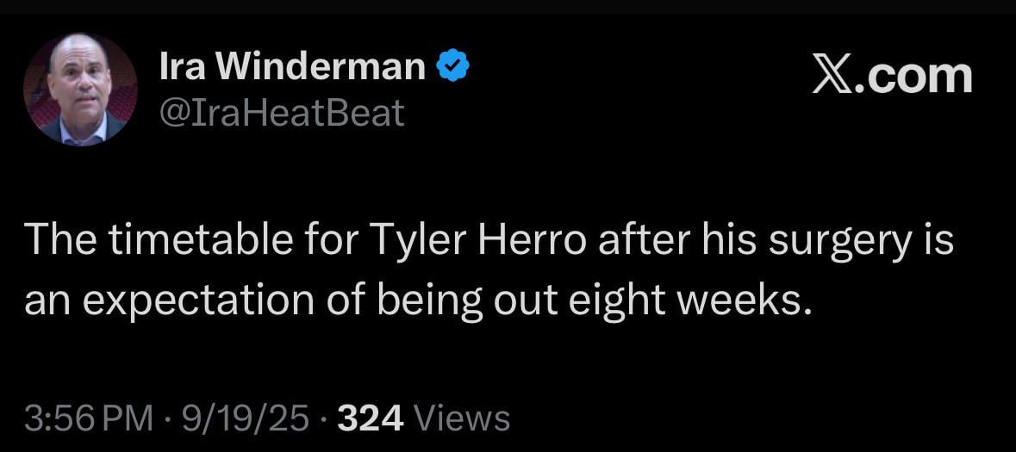
Task: Click the @IraHeatBeat handle
Action: pos(282,113)
